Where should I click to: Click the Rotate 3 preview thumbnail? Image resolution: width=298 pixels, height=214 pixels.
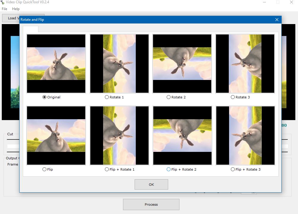click(245, 64)
